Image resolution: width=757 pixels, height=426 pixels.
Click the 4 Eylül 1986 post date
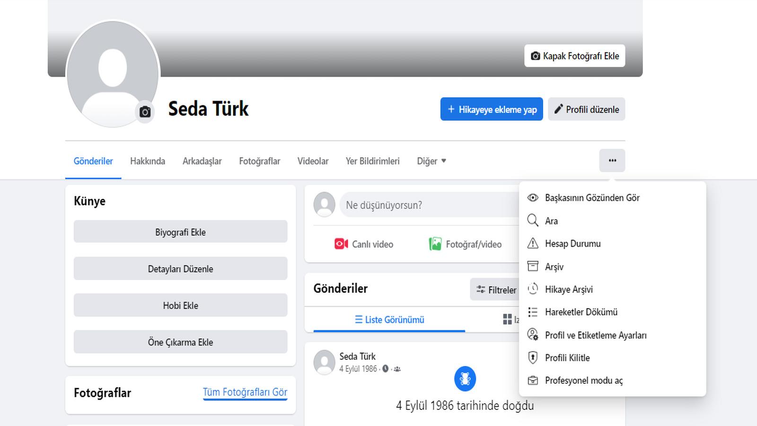pyautogui.click(x=358, y=369)
